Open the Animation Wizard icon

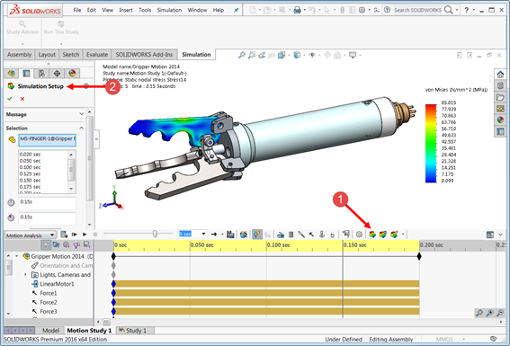[x=243, y=235]
